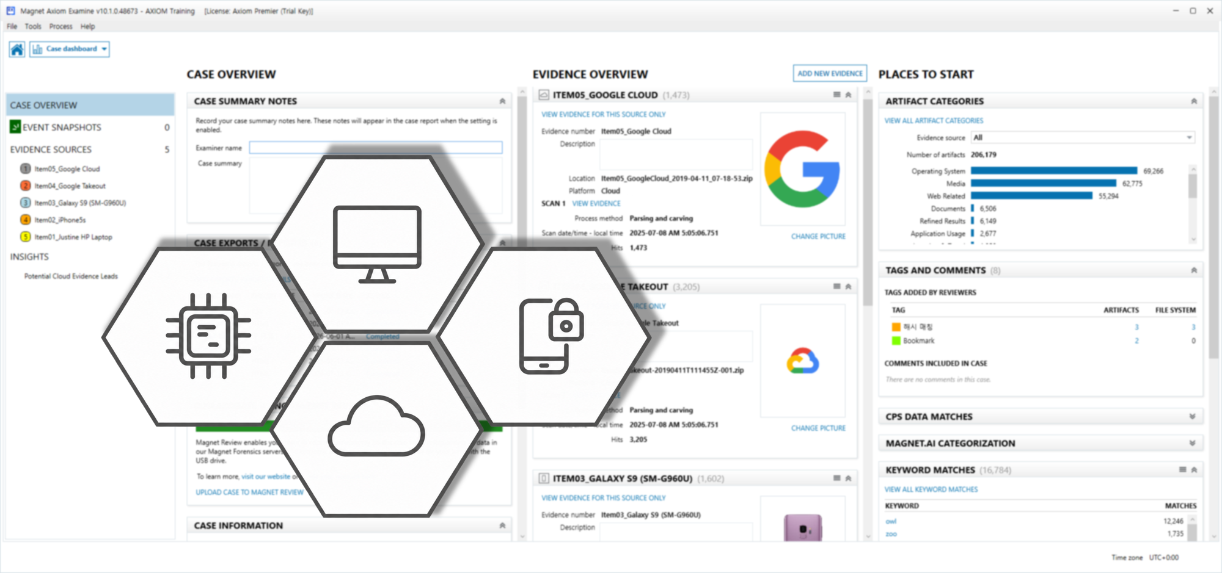Expand the Magnet.AI Categorization panel
Screen dimensions: 1222x573
1192,444
